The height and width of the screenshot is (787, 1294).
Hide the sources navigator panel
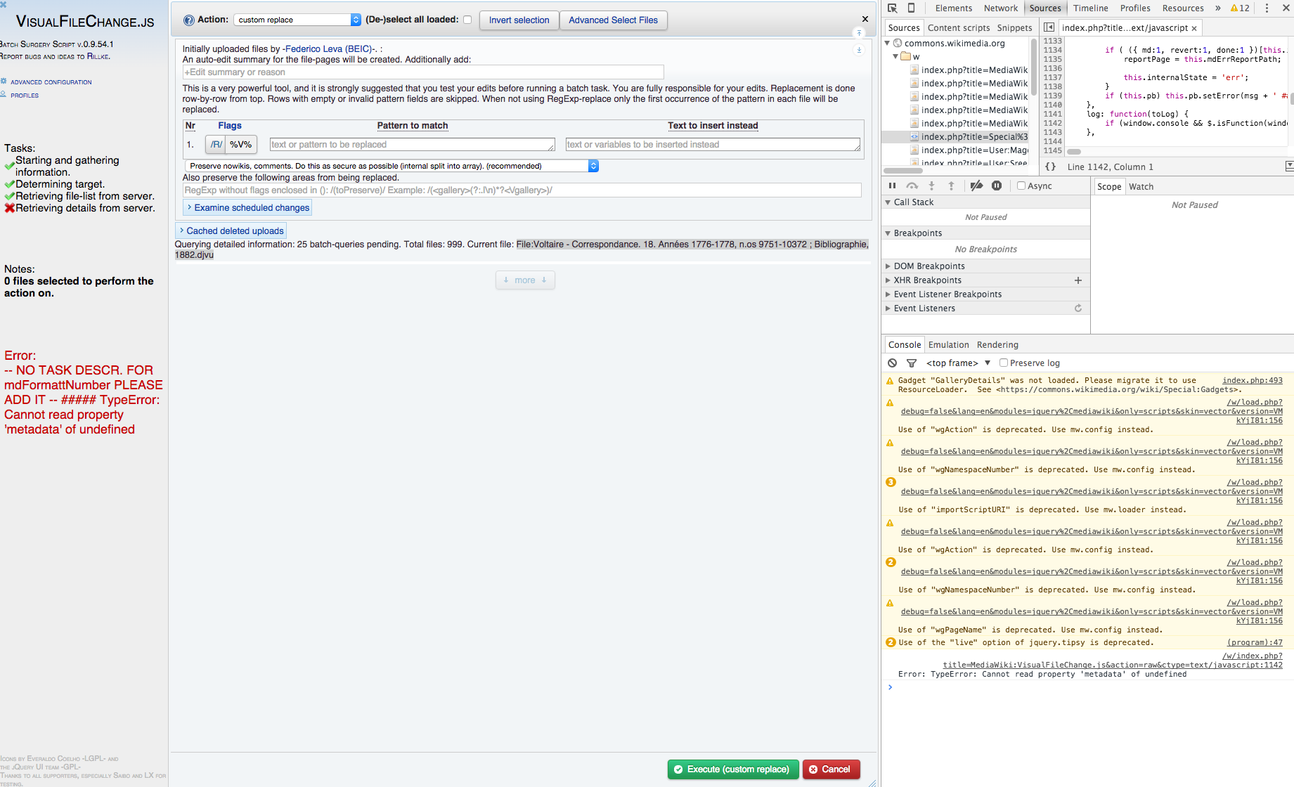click(x=1049, y=27)
